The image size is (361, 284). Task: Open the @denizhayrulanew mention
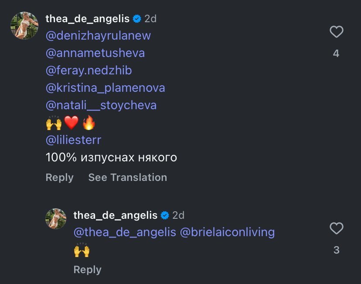pyautogui.click(x=98, y=36)
